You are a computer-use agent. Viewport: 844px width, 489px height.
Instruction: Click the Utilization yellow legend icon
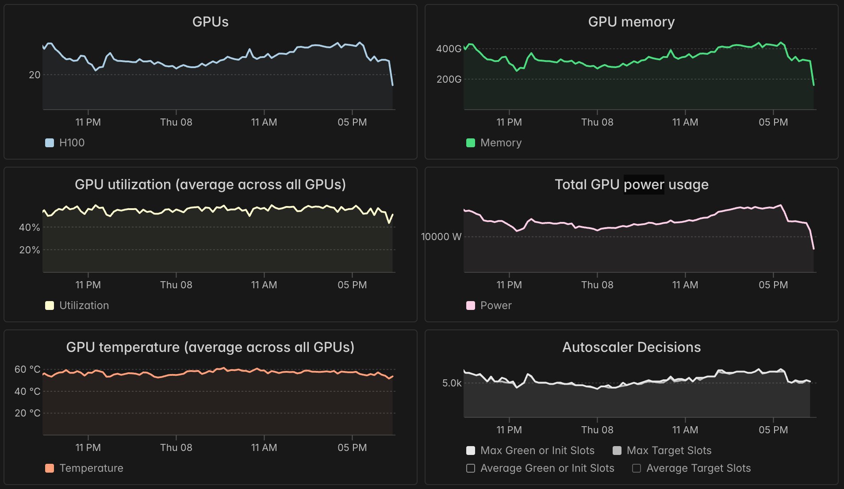(x=49, y=305)
